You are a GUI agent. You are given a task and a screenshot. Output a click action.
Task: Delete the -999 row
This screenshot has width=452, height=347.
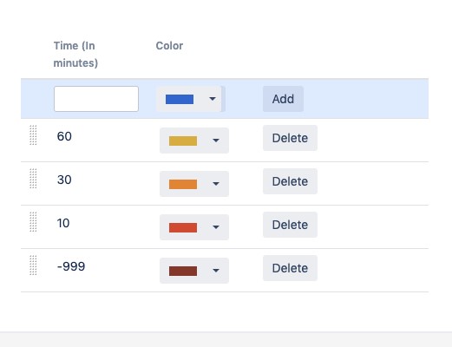(290, 268)
